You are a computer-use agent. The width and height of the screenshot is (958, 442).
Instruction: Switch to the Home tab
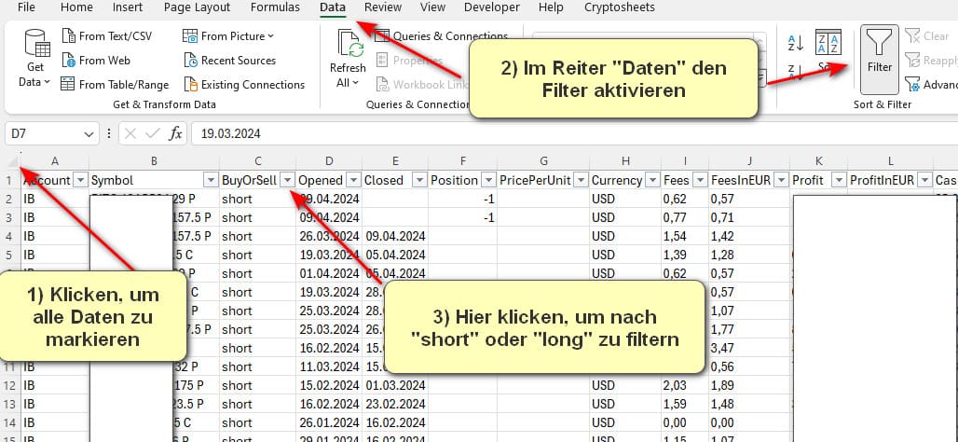click(x=77, y=7)
